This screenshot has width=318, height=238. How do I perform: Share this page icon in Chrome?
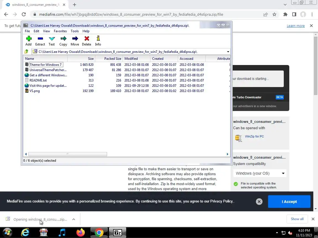pos(265,14)
